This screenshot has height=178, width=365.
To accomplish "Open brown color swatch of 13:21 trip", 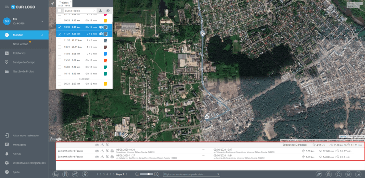I will pos(106,47).
